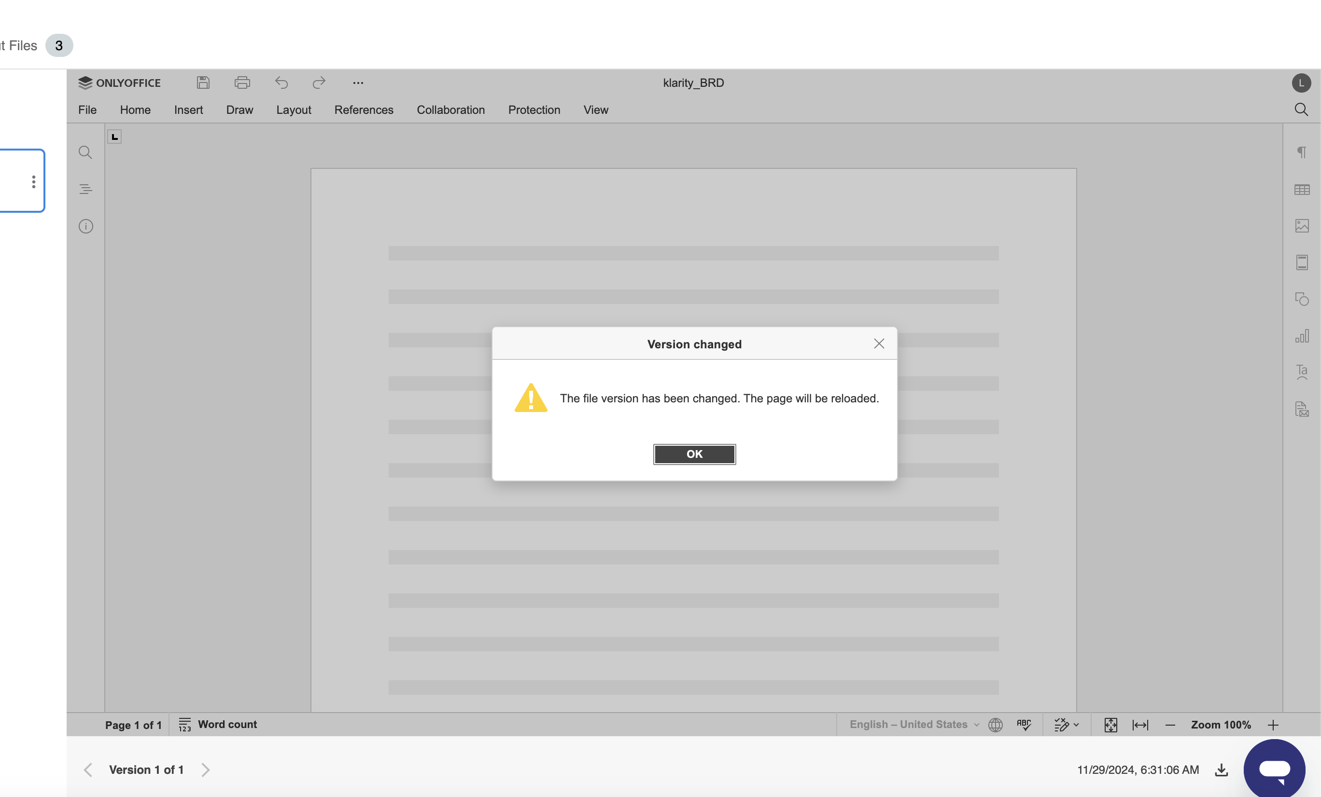Screen dimensions: 1321x797
Task: Click the Undo arrow icon
Action: point(281,82)
